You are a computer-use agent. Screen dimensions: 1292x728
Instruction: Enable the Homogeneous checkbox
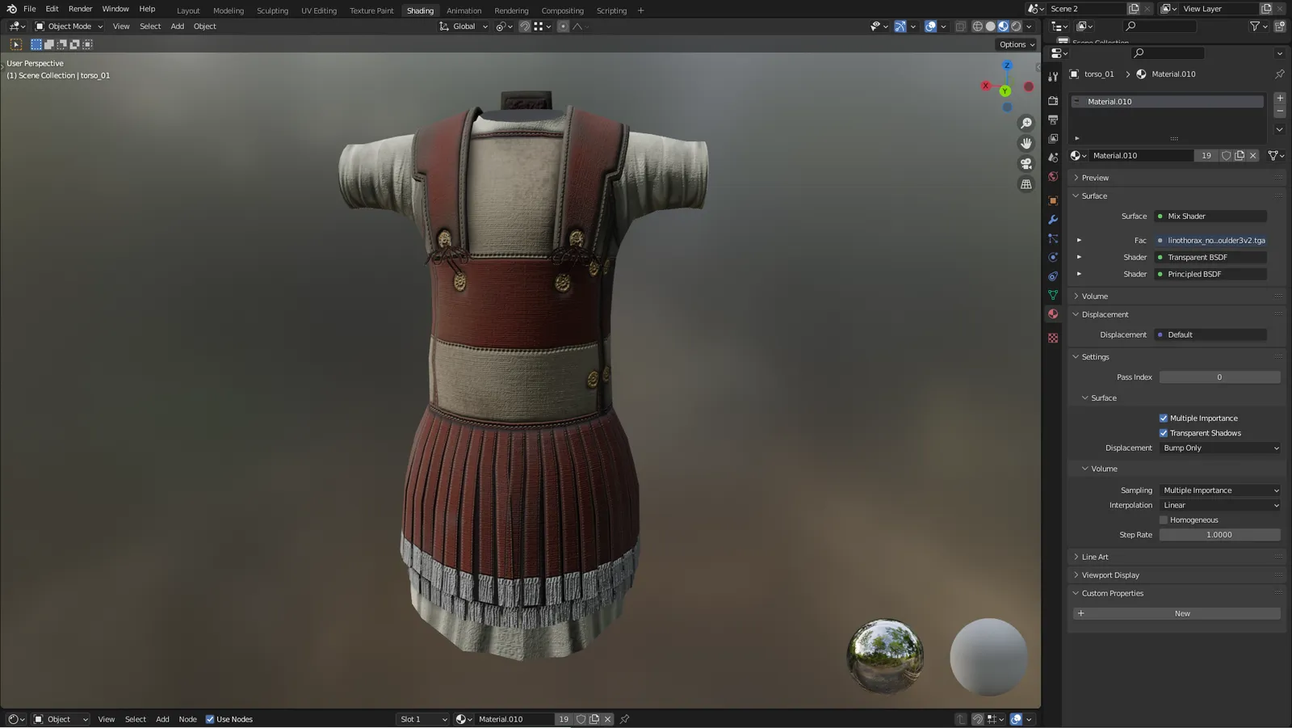click(x=1164, y=520)
